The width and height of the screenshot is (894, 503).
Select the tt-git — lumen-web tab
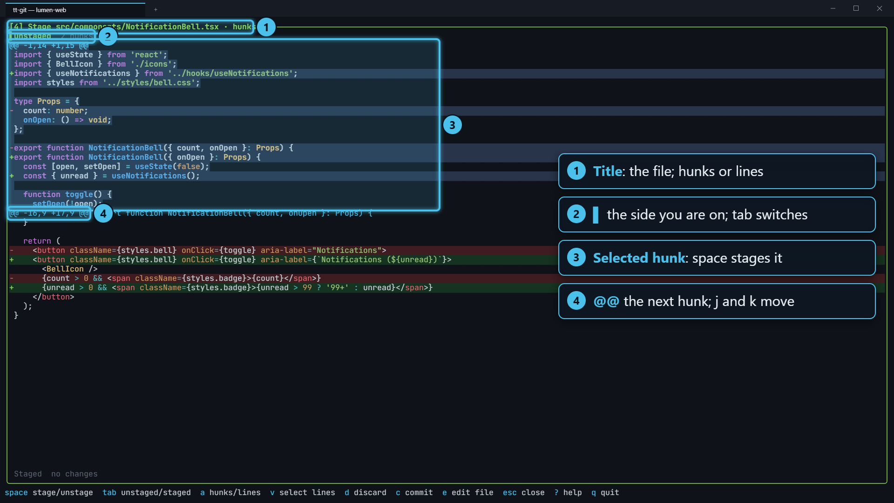pos(75,10)
